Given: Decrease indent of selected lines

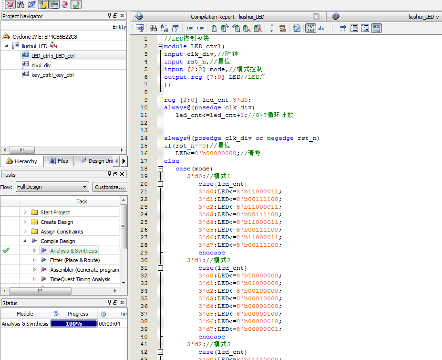Looking at the screenshot, I should (x=200, y=28).
